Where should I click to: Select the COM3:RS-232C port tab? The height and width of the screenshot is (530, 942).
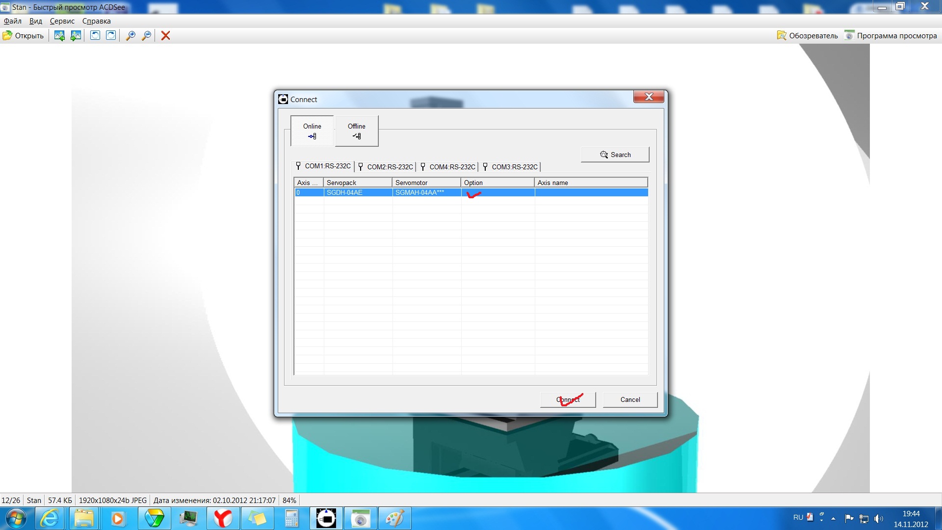tap(511, 167)
